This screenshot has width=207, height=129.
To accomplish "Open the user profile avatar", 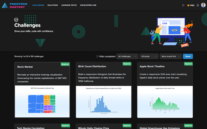I will click(203, 5).
